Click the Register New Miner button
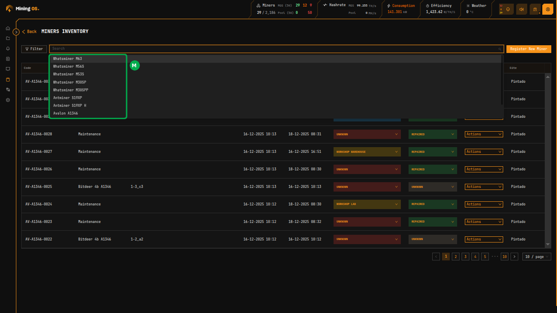 pyautogui.click(x=528, y=49)
